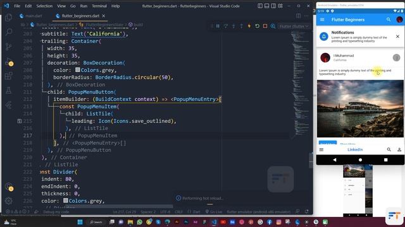Screen dimensions: 405x227
Task: Tap the Android home navigation button
Action: click(360, 160)
